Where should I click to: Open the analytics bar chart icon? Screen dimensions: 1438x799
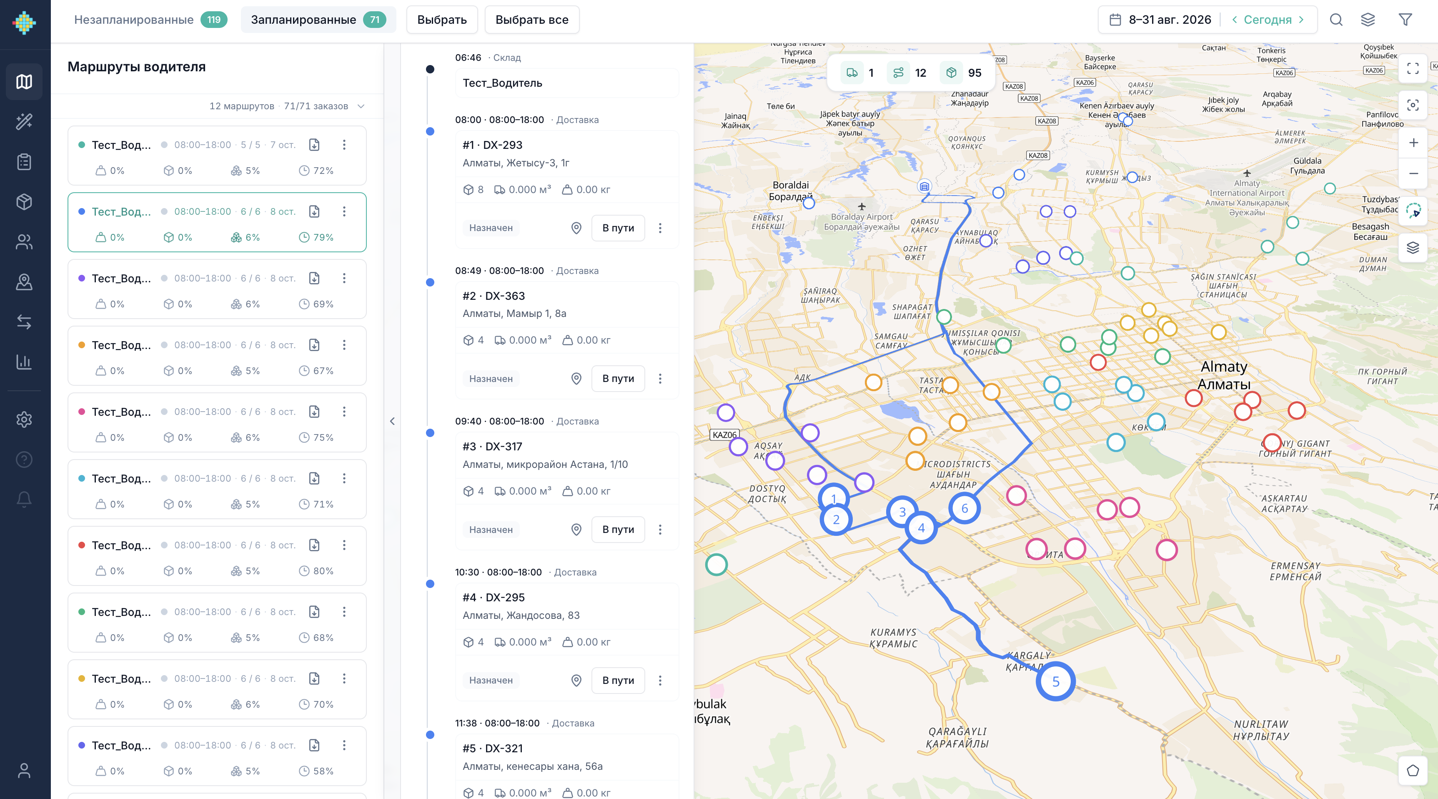24,362
